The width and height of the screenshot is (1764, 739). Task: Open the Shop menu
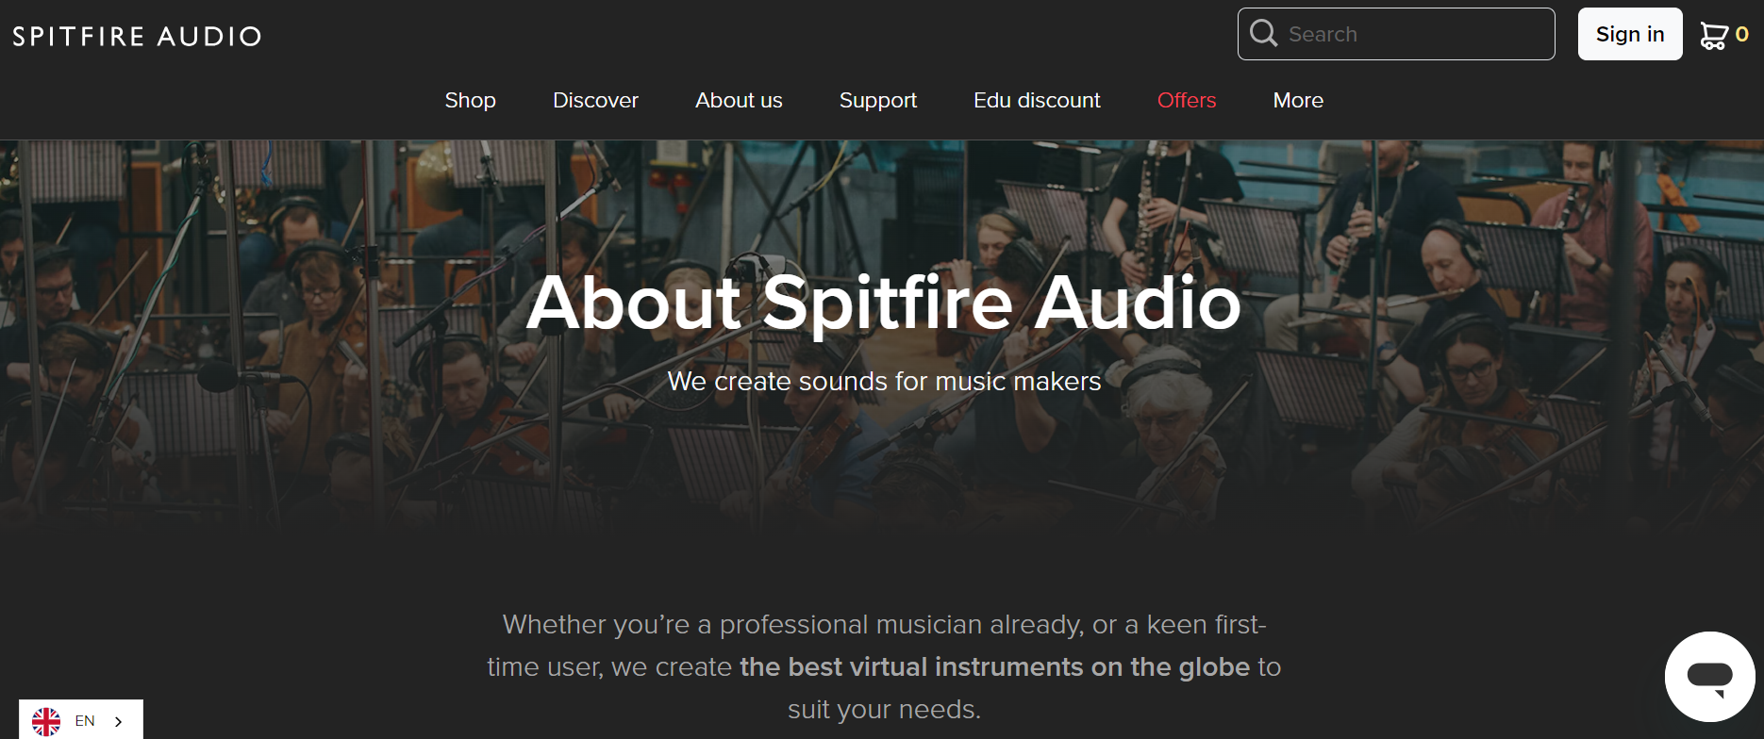tap(470, 100)
